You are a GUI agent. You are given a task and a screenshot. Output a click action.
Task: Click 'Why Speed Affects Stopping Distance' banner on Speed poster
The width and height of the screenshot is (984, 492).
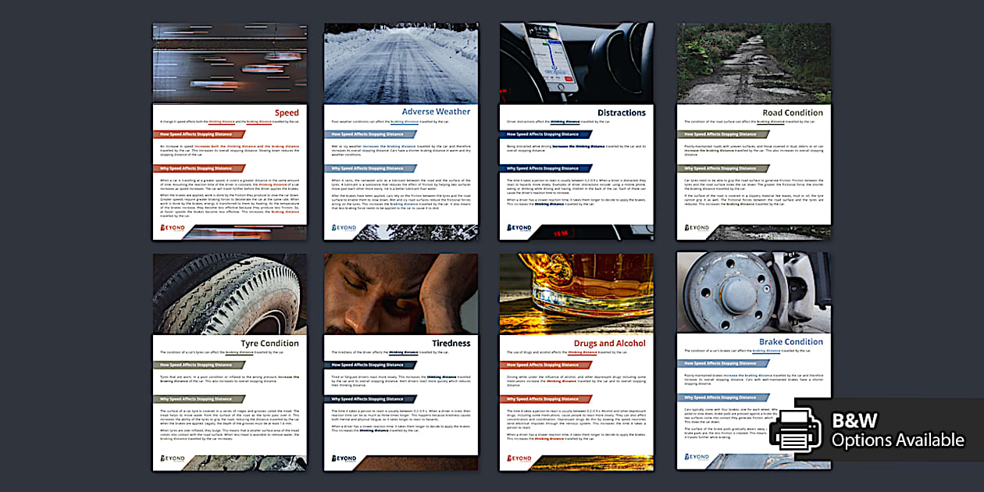point(196,168)
